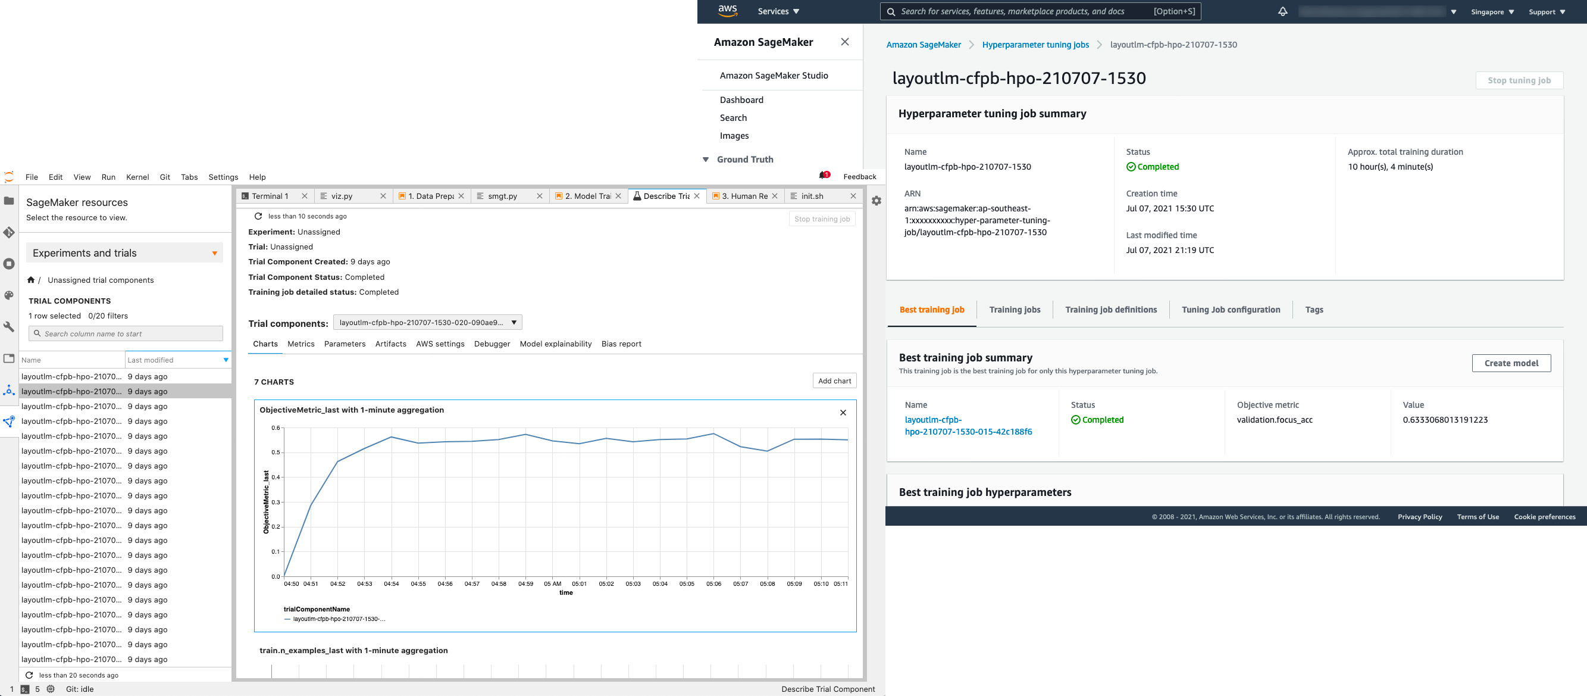
Task: Open the file browser sidebar icon
Action: coord(10,201)
